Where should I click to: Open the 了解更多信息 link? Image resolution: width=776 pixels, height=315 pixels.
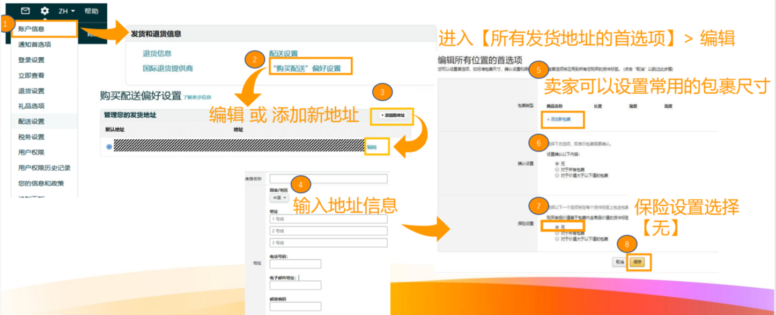tap(197, 97)
